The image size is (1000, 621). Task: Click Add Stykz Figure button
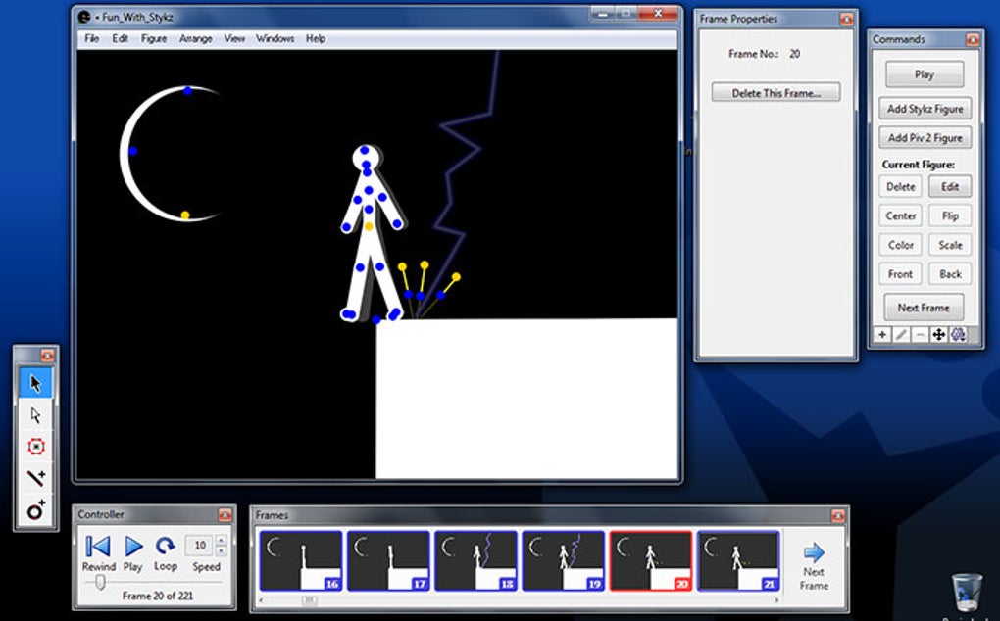pos(925,109)
